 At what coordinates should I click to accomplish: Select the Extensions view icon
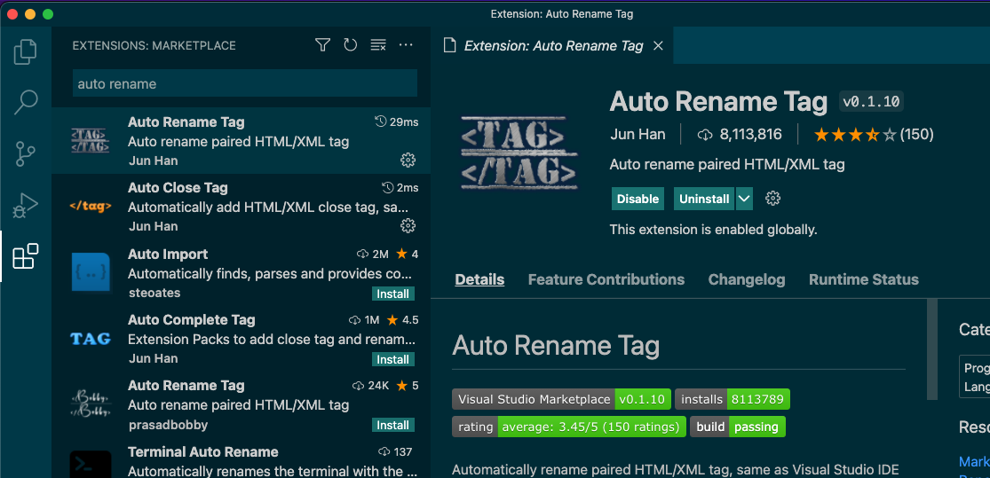point(25,256)
